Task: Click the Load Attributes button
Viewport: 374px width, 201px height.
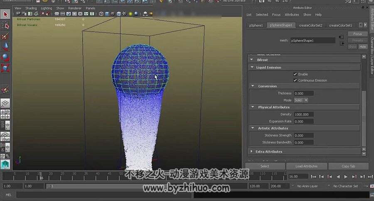Action: [307, 166]
